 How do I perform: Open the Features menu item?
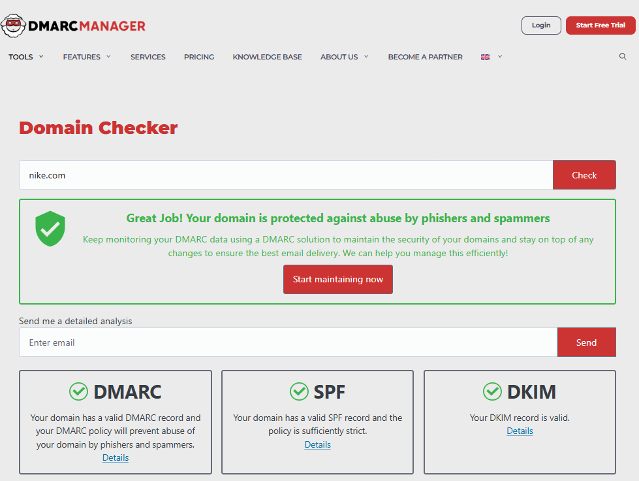(x=82, y=57)
